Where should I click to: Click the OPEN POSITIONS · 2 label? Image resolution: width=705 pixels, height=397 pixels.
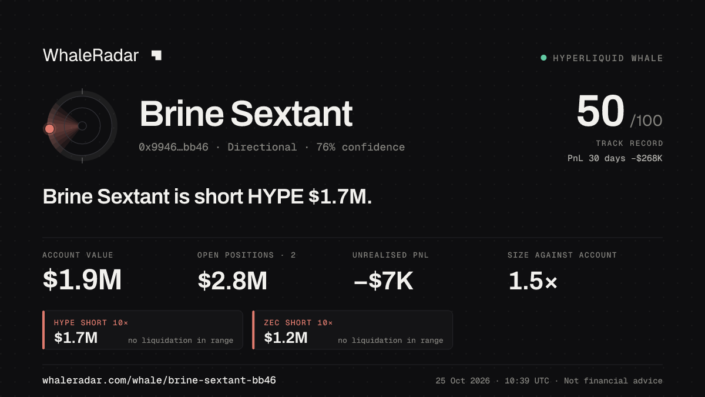(x=247, y=255)
